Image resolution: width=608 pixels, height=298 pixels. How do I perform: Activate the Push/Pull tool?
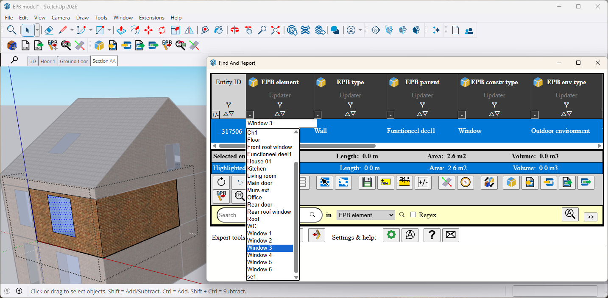tap(121, 30)
